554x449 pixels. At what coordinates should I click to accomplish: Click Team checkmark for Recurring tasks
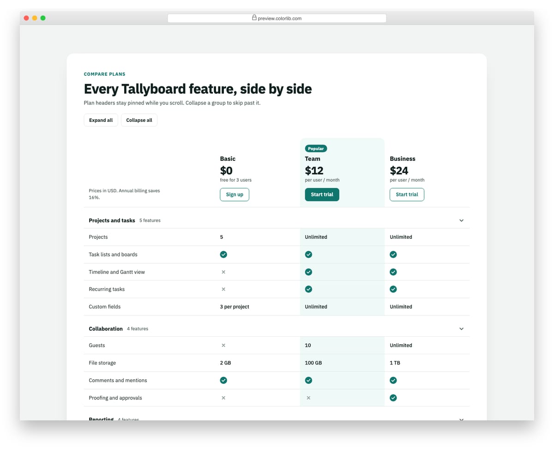tap(308, 289)
